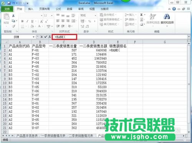Toggle Bold formatting
192x143 pixels.
22,21
